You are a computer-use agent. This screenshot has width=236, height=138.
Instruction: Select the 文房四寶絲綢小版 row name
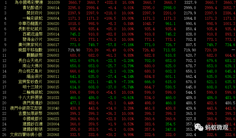coord(26,135)
